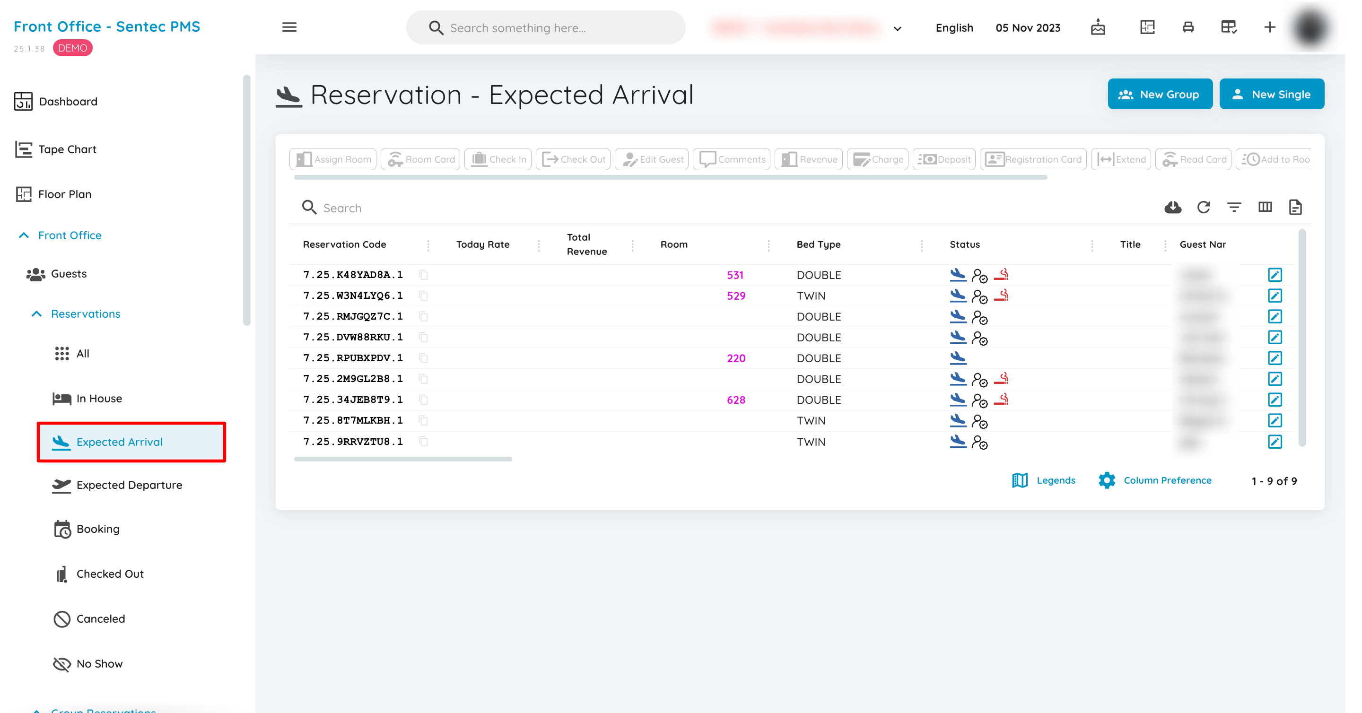Image resolution: width=1362 pixels, height=713 pixels.
Task: Click the Assign Room toolbar button
Action: click(333, 160)
